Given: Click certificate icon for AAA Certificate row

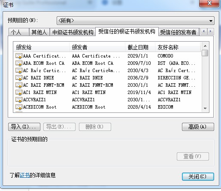Looking at the screenshot, I should (19, 56).
